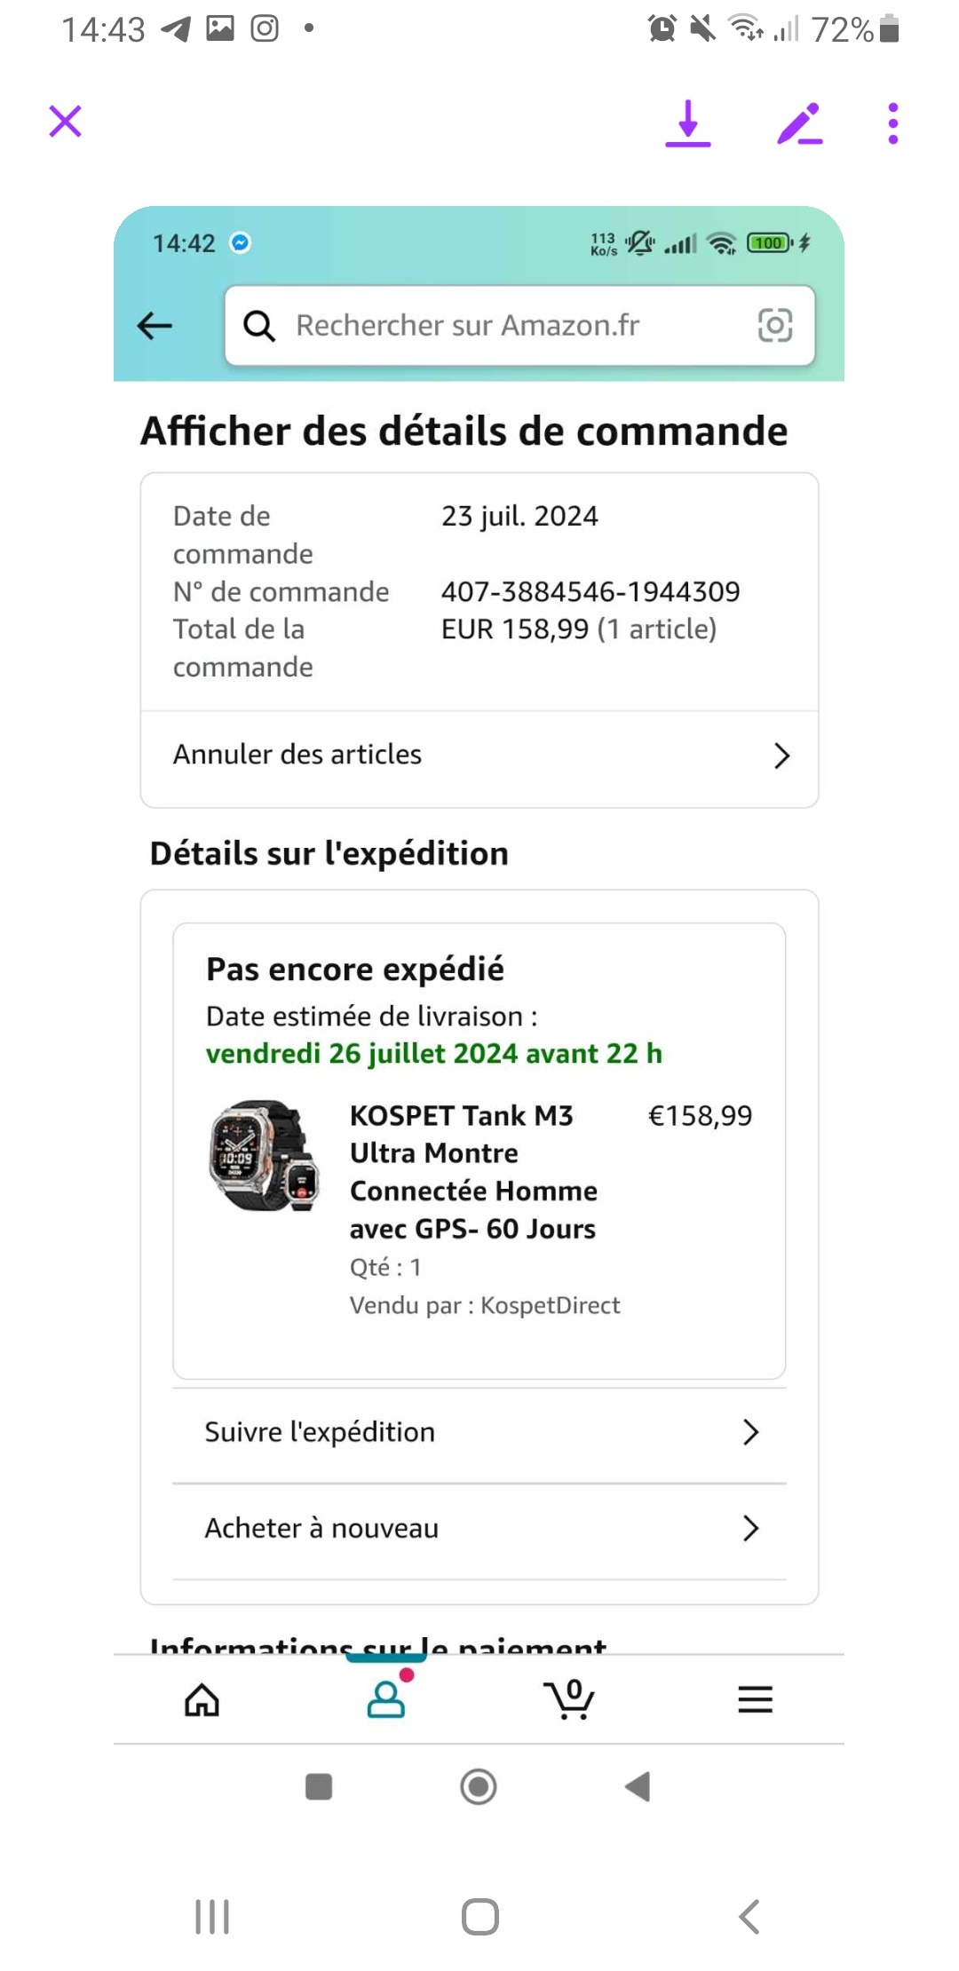Image resolution: width=959 pixels, height=1971 pixels.
Task: Tap the Amazon home icon
Action: pos(202,1700)
